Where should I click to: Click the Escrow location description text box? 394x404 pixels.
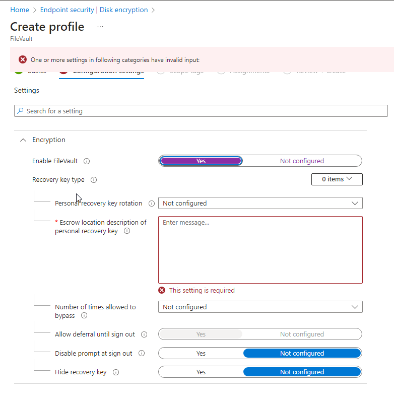260,250
